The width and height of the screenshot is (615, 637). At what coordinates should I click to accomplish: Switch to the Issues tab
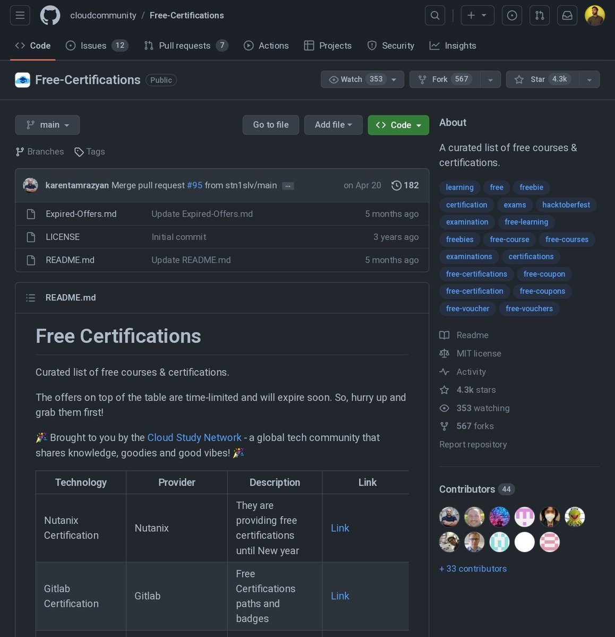tap(97, 46)
